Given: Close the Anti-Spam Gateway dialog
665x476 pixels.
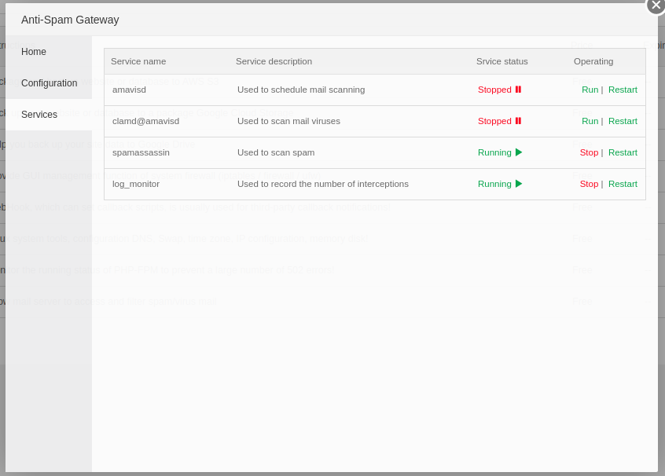Looking at the screenshot, I should (656, 5).
